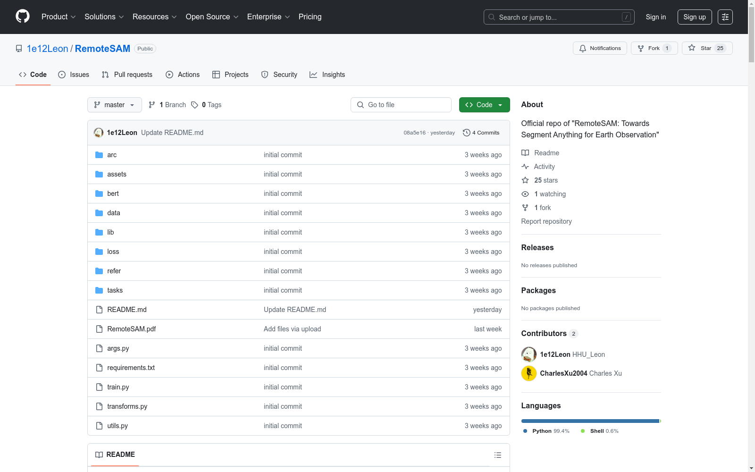Open the master branch selector
Screen dimensions: 755x472
coord(115,105)
